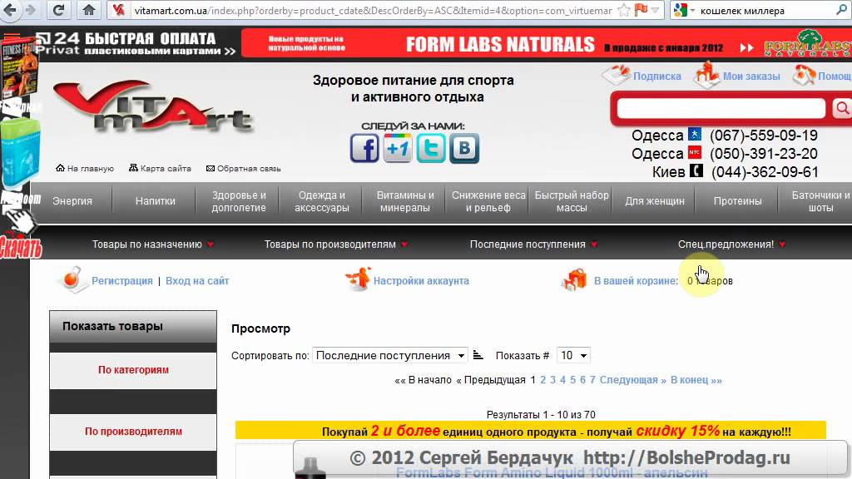The width and height of the screenshot is (852, 479).
Task: Open Здоровье и долголетие category
Action: (x=239, y=201)
